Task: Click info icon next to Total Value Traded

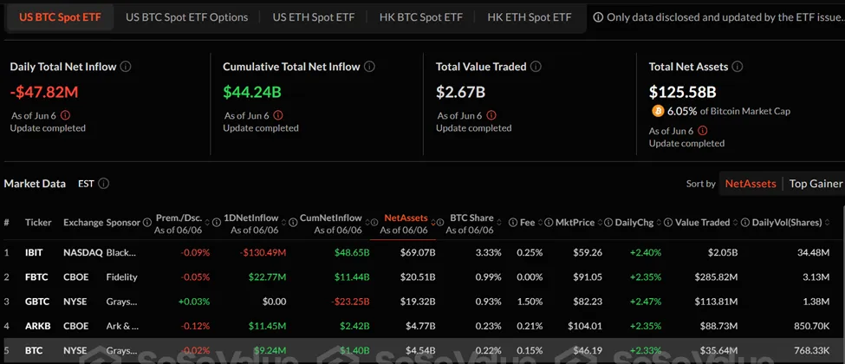Action: coord(536,67)
